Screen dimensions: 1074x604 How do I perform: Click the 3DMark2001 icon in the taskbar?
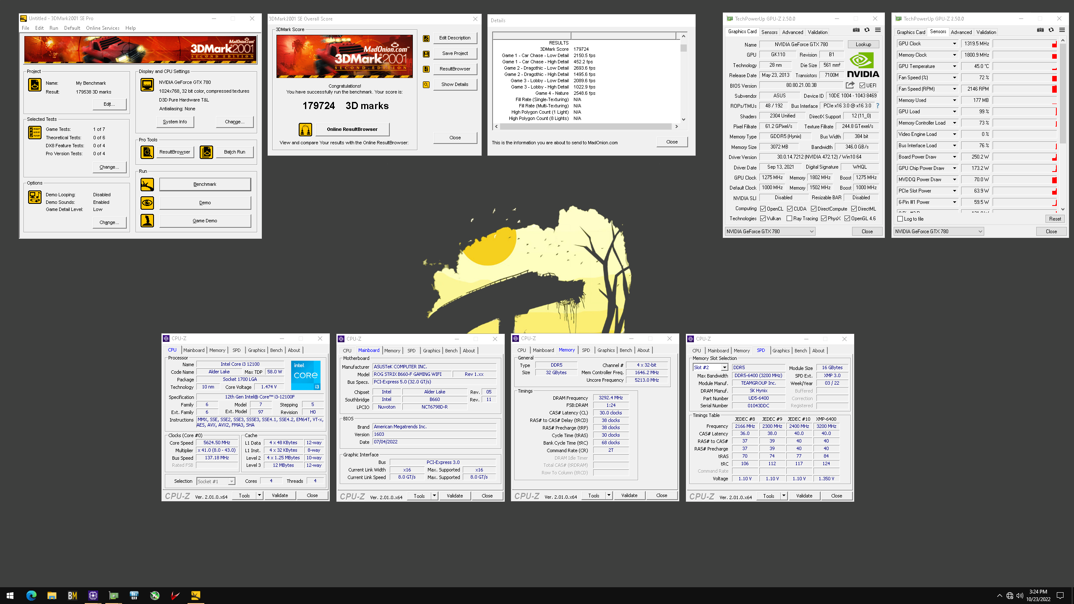[196, 595]
